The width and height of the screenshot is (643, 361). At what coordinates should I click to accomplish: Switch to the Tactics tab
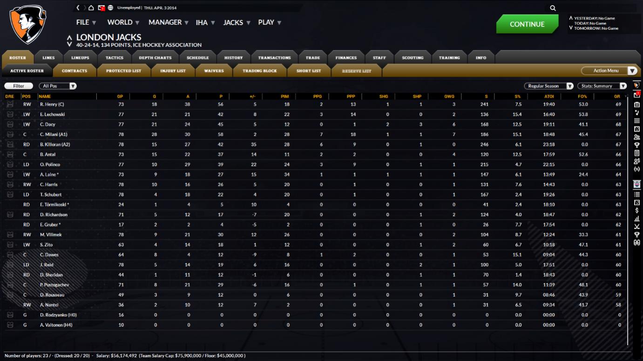114,58
